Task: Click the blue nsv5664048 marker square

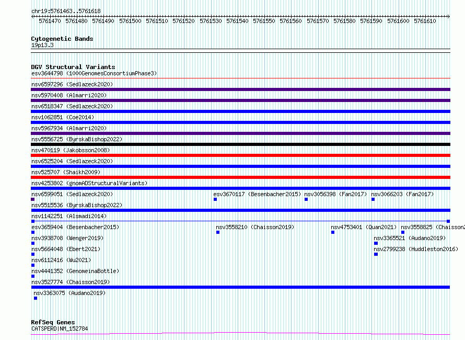Action: tap(33, 254)
